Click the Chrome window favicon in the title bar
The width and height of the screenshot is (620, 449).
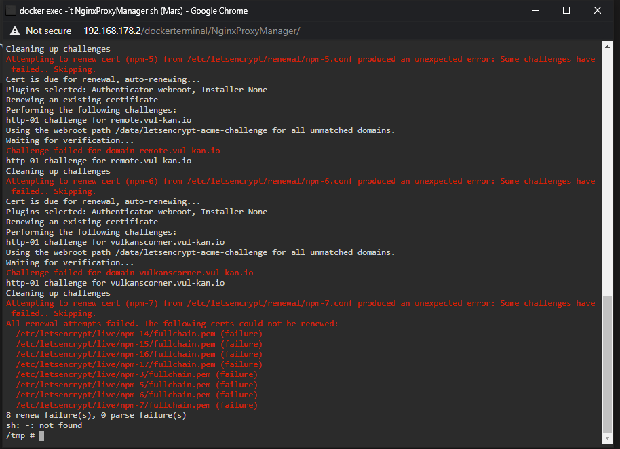click(x=11, y=11)
